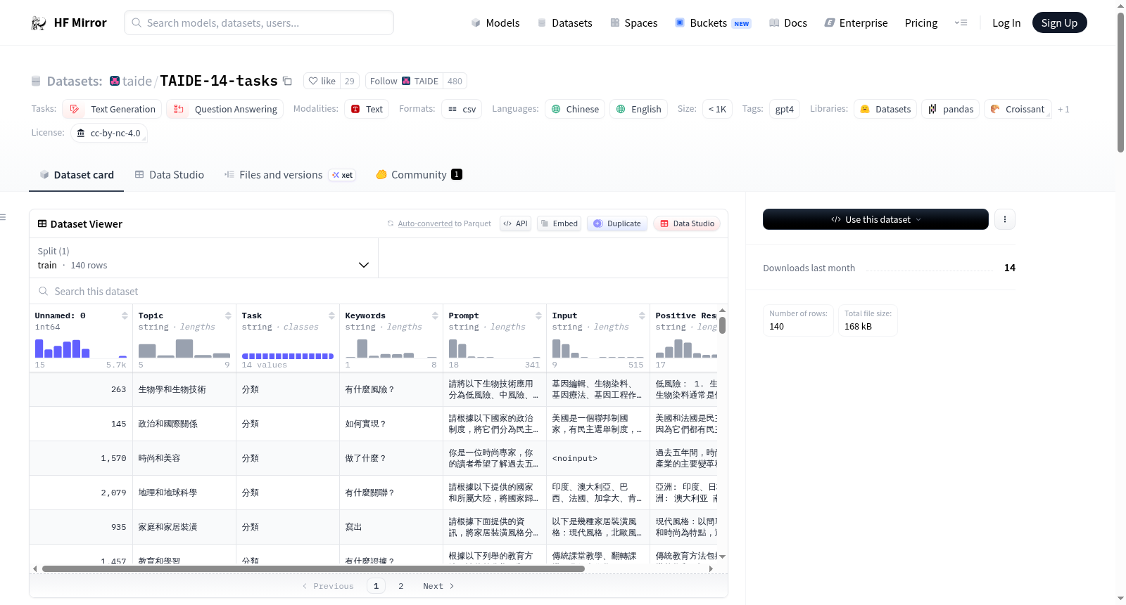Select the Datasets library tag
The height and width of the screenshot is (605, 1126).
click(x=885, y=109)
